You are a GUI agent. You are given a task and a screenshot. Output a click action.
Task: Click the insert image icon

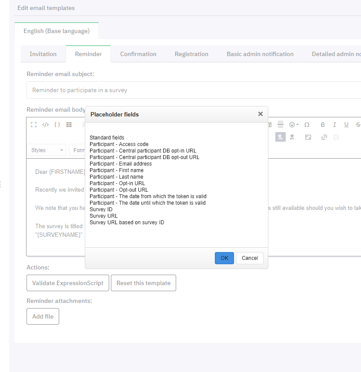[x=308, y=137]
